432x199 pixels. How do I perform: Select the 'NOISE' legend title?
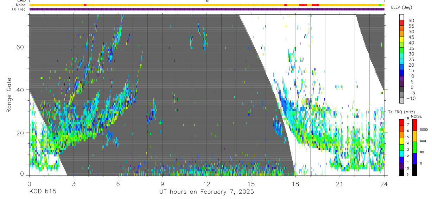coord(417,116)
